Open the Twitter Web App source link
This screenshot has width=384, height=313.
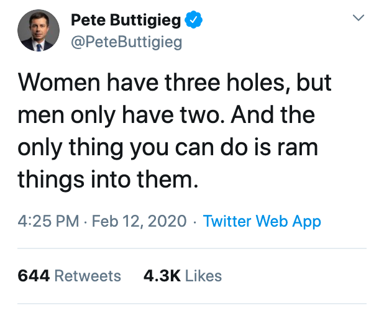(262, 221)
